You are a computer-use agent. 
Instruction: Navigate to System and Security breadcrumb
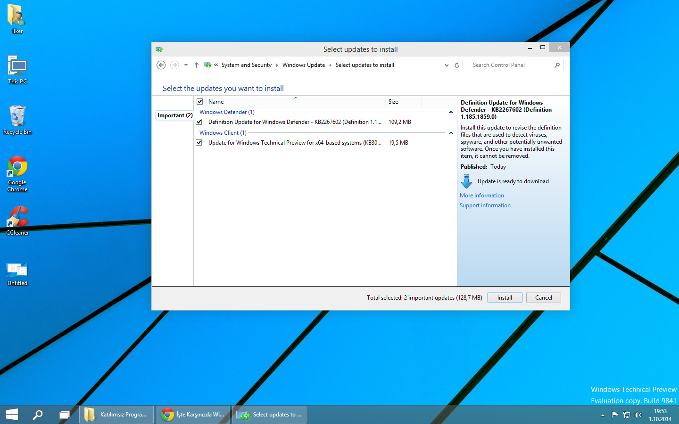(247, 65)
